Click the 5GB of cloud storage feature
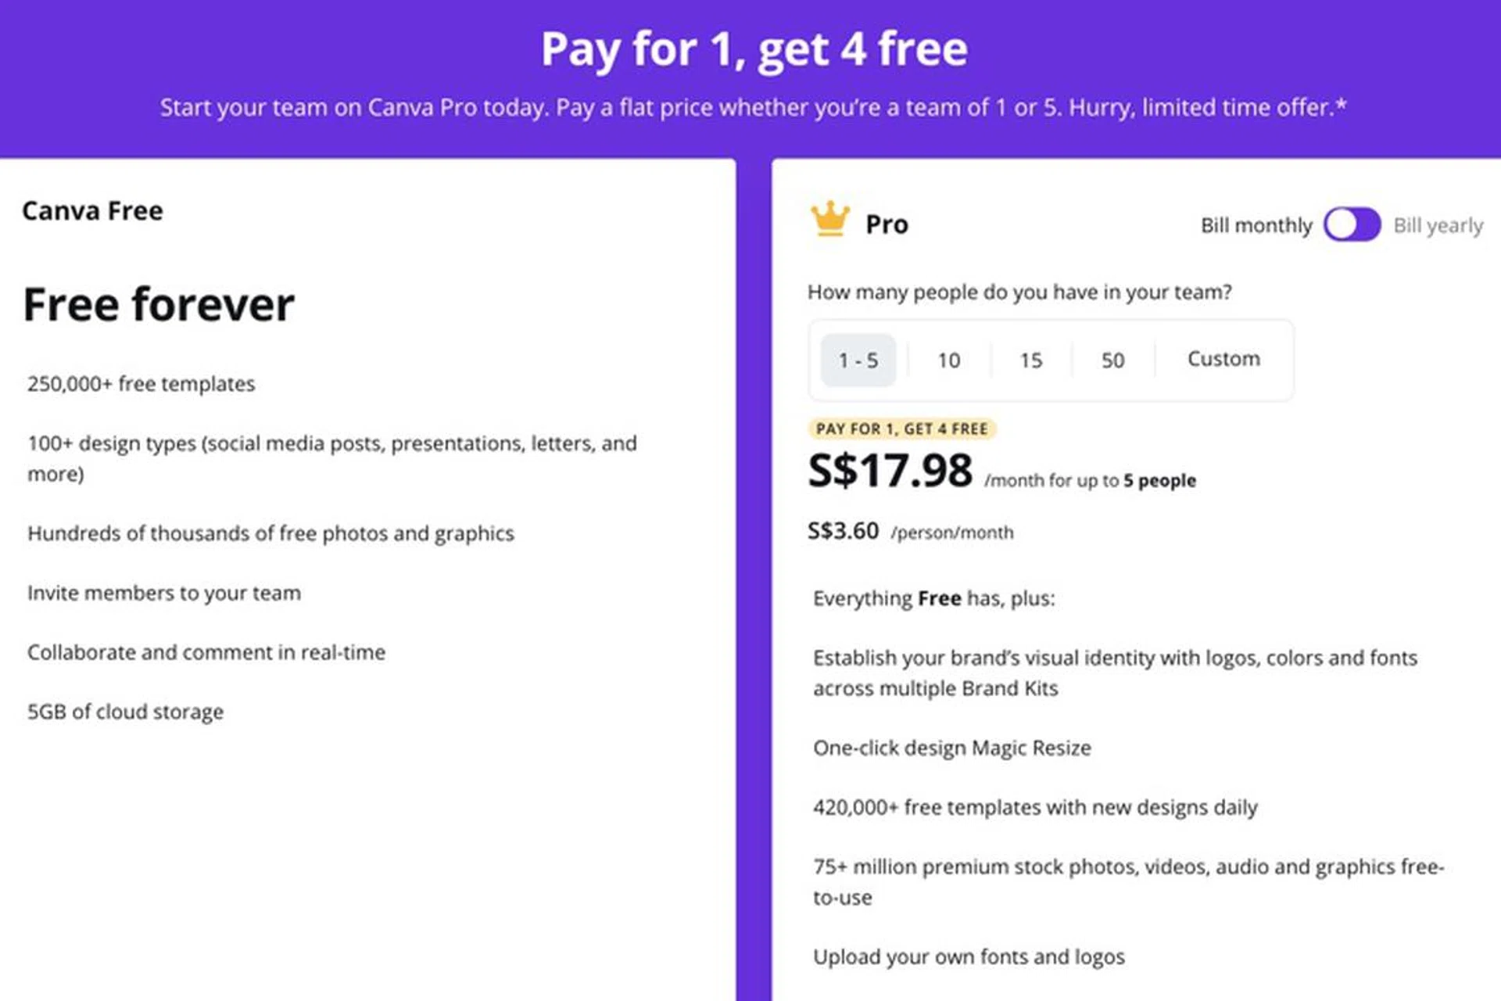 pyautogui.click(x=125, y=712)
